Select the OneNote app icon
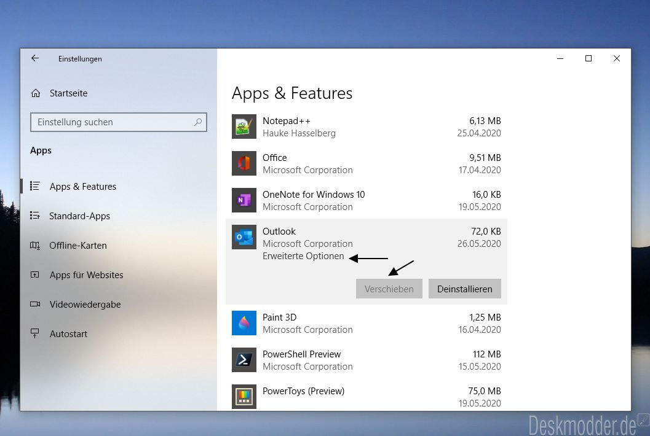The width and height of the screenshot is (650, 436). [244, 200]
